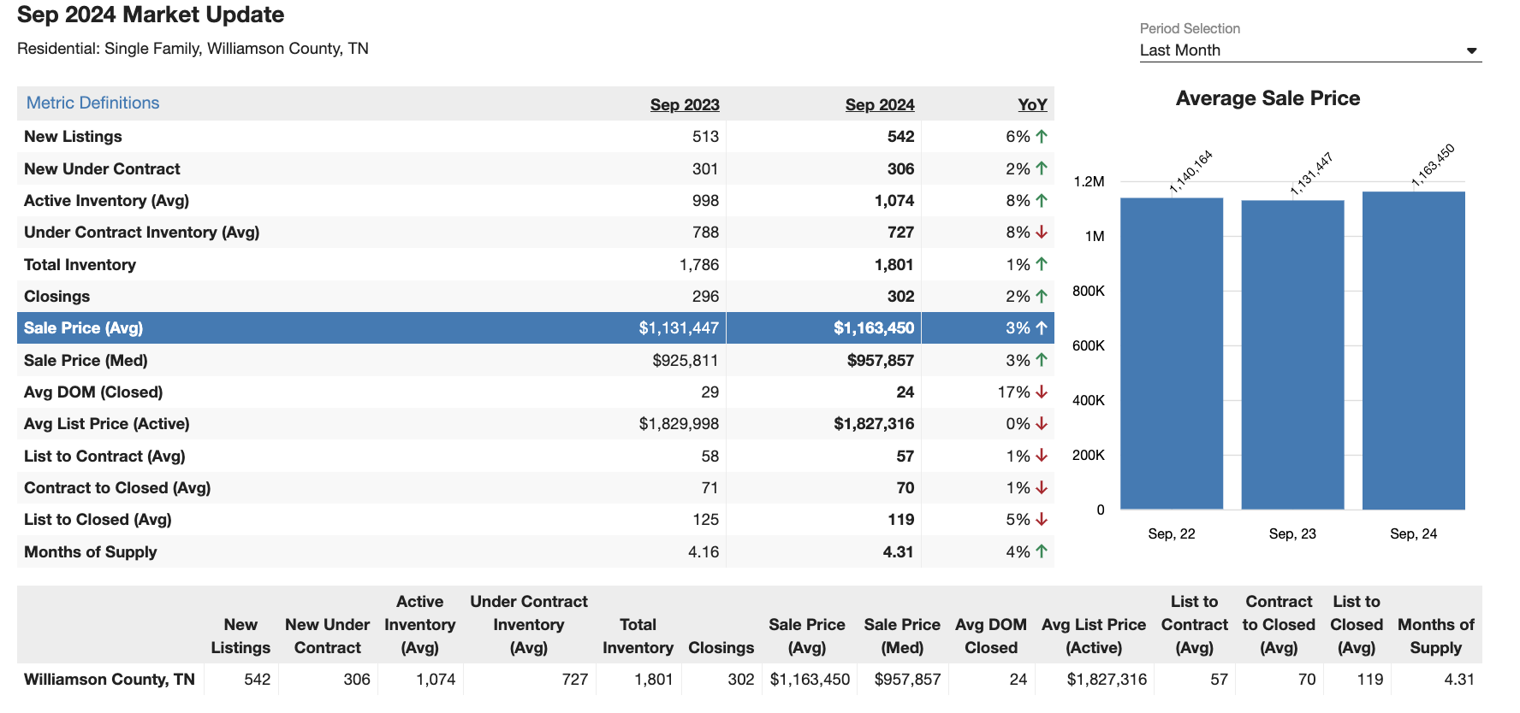
Task: Open the Period Selection dropdown
Action: (x=1309, y=50)
